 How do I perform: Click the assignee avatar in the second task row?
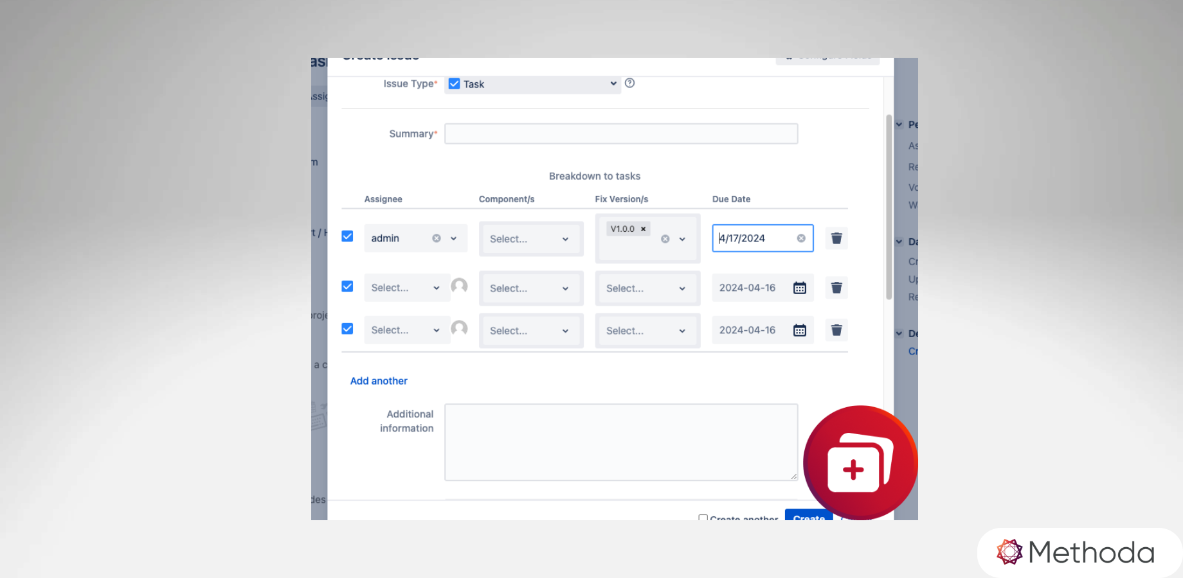[x=459, y=286]
